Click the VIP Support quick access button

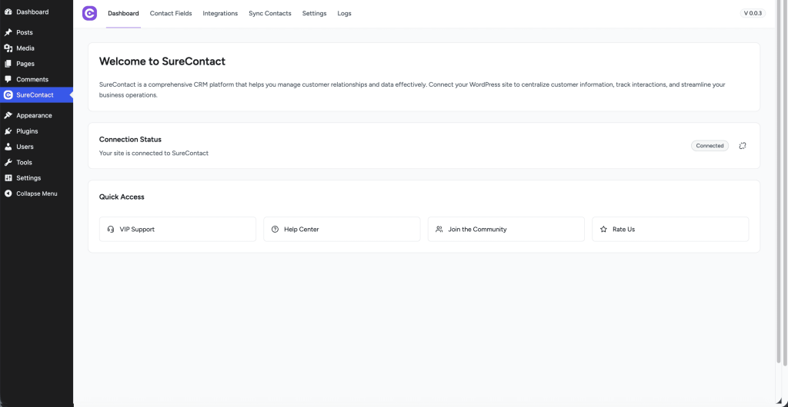click(178, 229)
